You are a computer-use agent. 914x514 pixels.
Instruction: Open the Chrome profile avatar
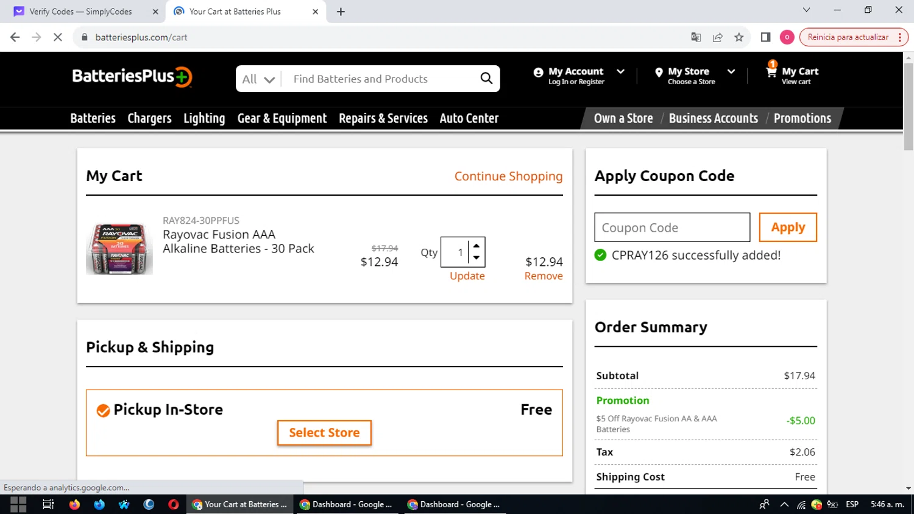pyautogui.click(x=787, y=37)
